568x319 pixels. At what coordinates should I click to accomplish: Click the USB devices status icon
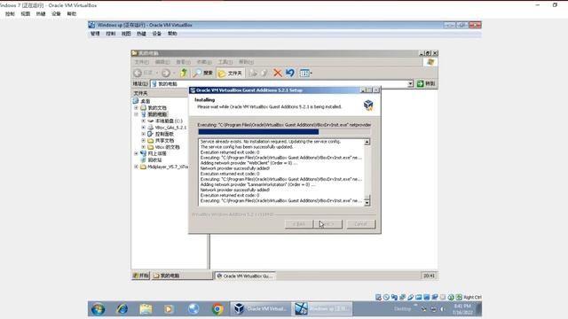(x=410, y=298)
